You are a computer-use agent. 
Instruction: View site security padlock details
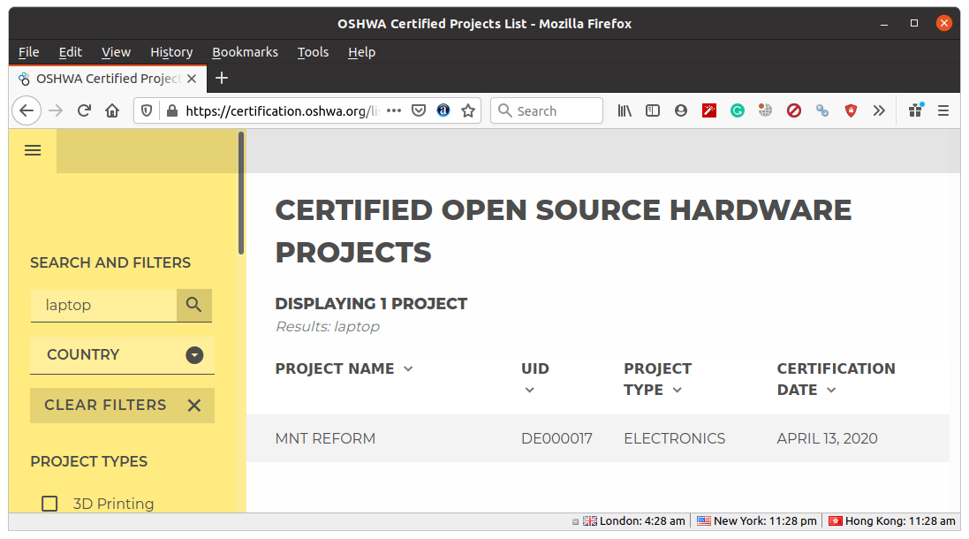tap(172, 111)
